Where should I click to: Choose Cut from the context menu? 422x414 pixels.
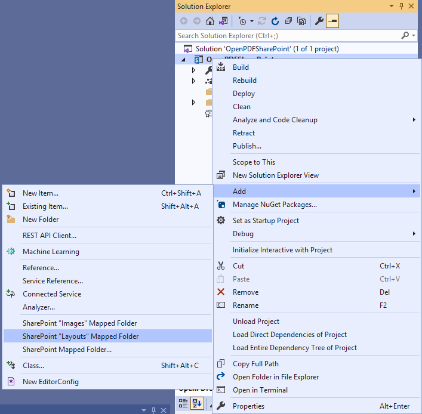pyautogui.click(x=316, y=266)
